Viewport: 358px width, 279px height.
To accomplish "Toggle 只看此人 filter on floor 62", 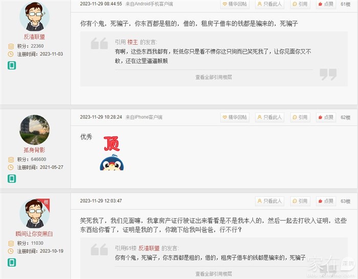I will (270, 117).
